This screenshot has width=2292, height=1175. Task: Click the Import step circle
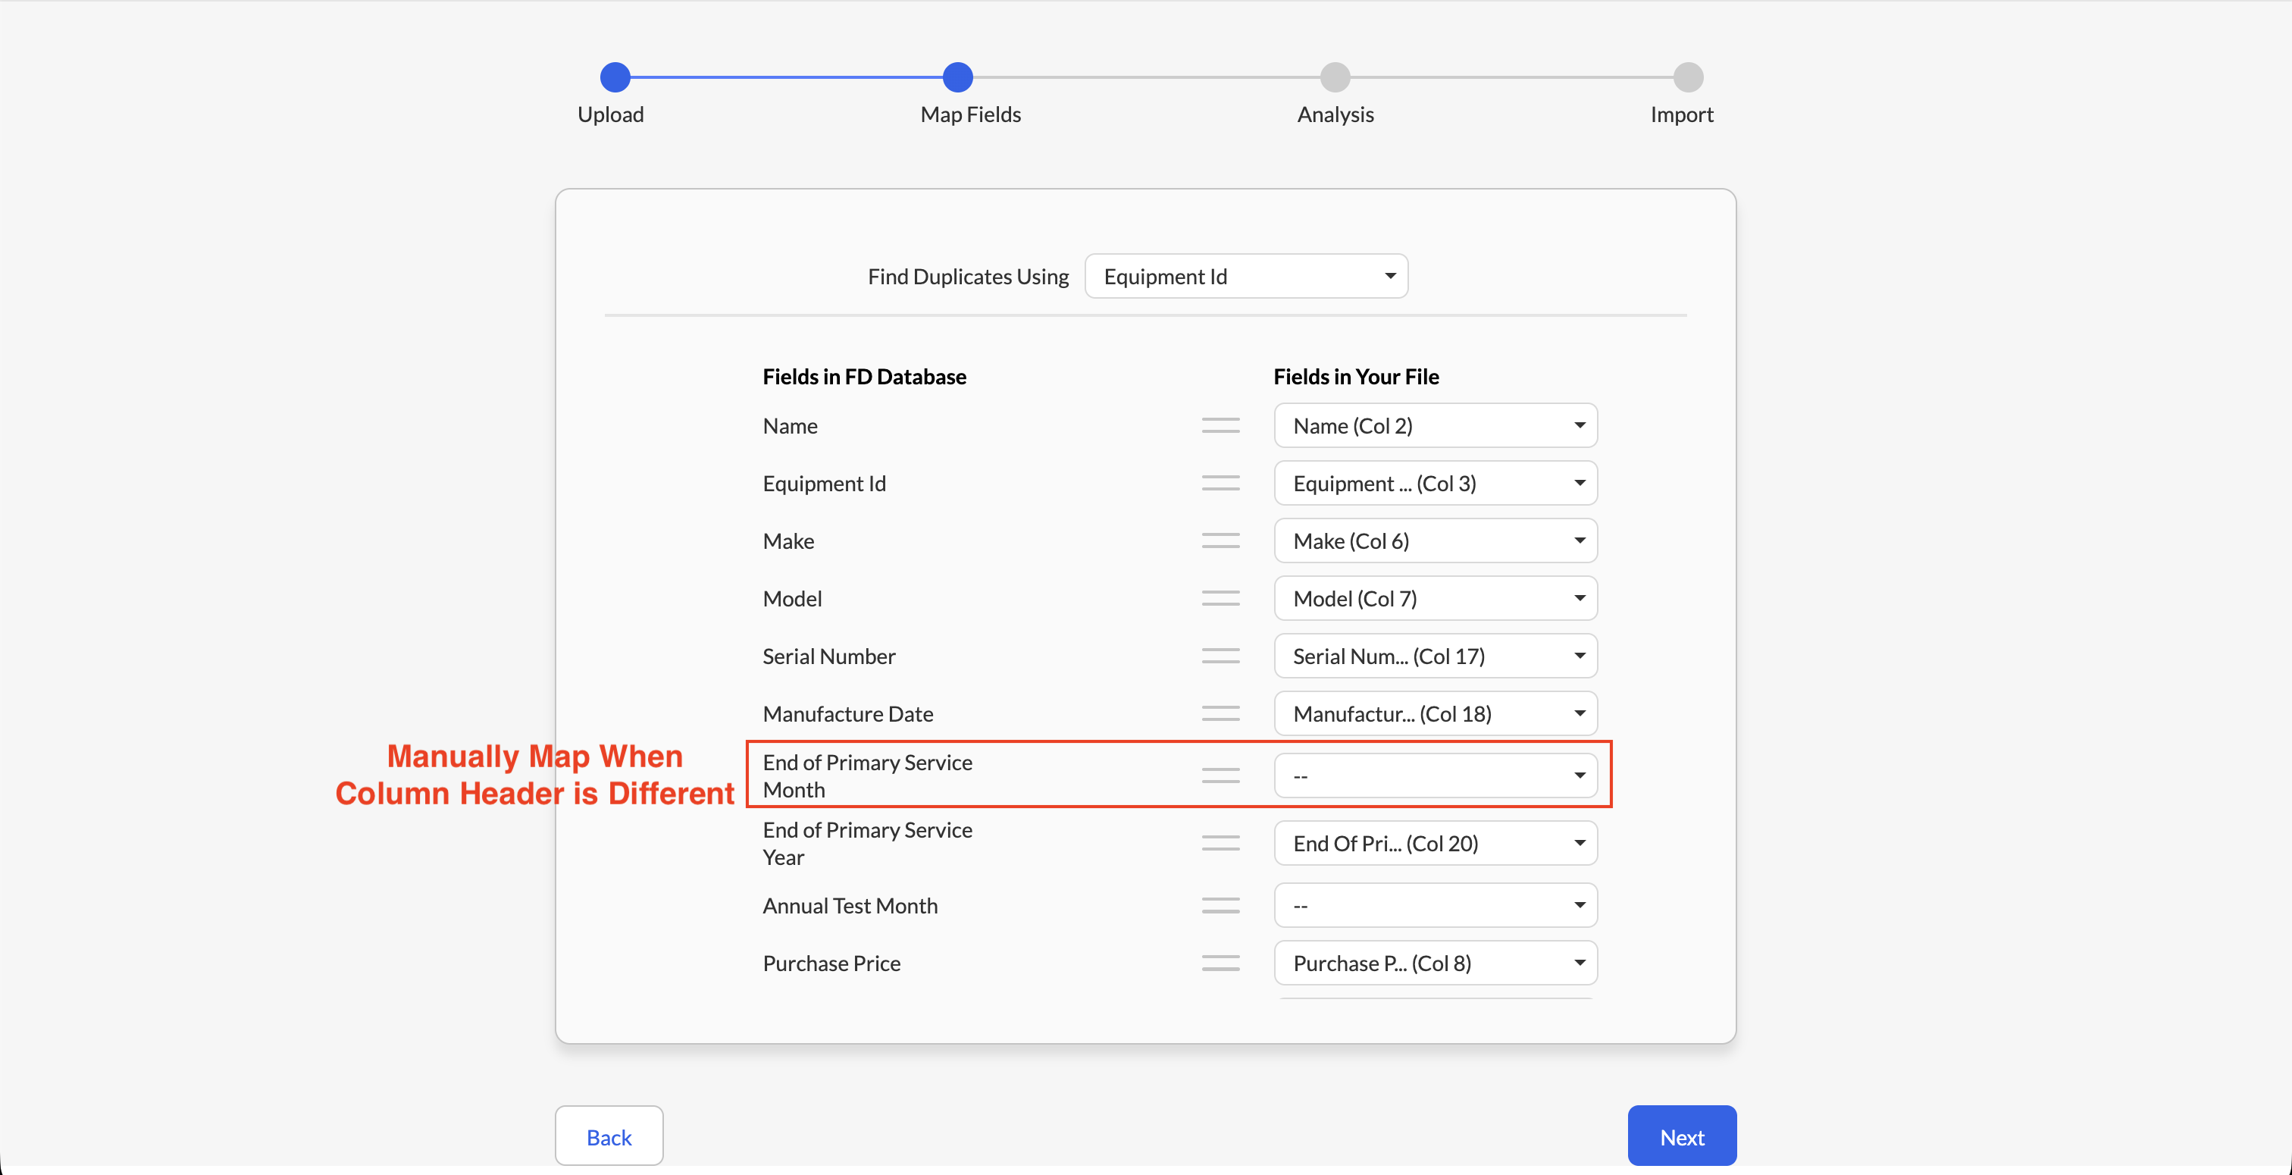coord(1688,77)
